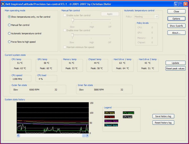Click Reset history log button
Viewport: 189px width, 144px height.
click(x=163, y=123)
